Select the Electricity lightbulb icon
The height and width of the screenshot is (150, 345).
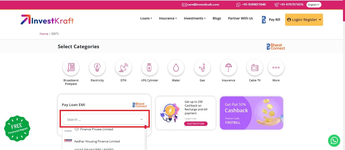point(97,67)
